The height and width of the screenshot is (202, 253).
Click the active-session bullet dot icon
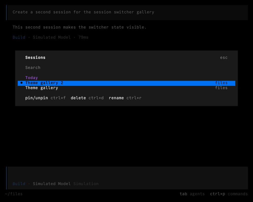pyautogui.click(x=22, y=83)
